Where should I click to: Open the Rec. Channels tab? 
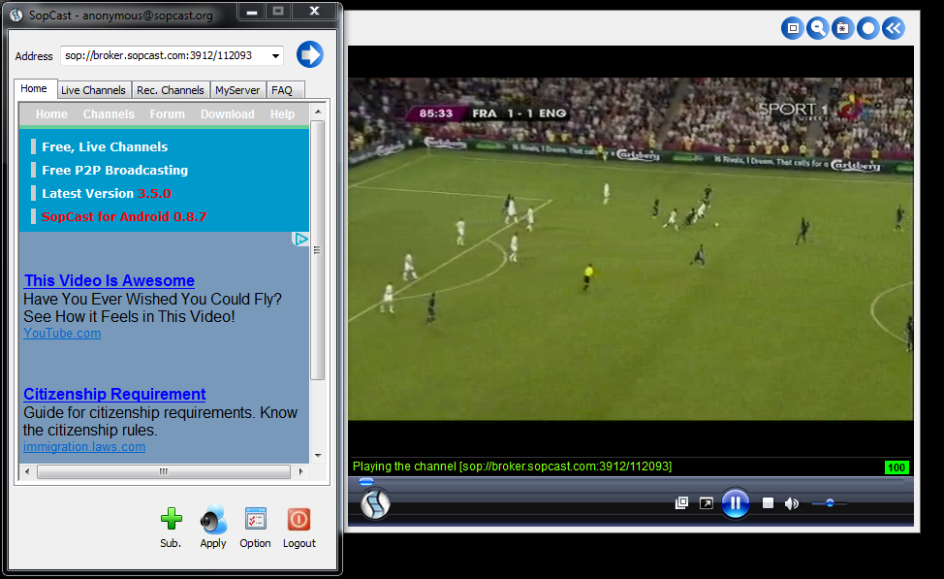[x=171, y=90]
